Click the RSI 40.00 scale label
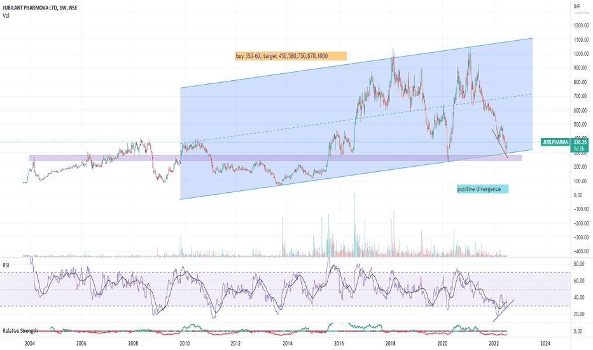593x350 pixels. pos(579,297)
